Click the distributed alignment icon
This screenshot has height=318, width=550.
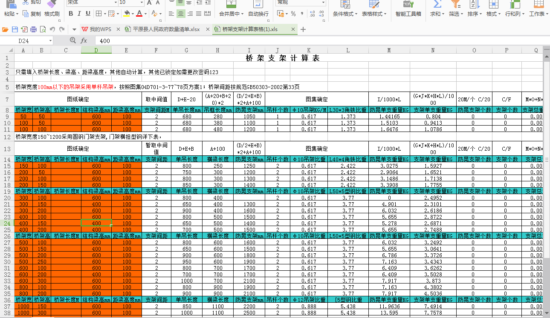point(208,14)
